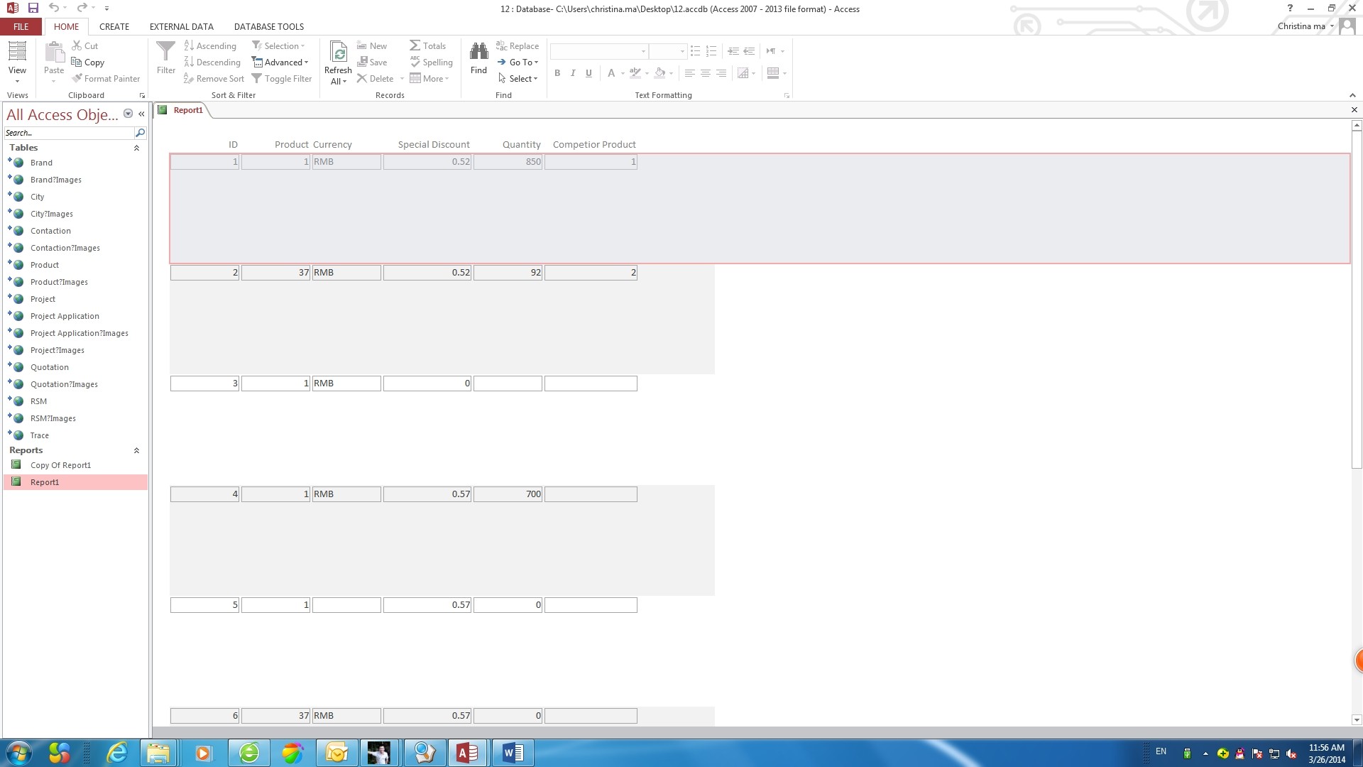
Task: Collapse the Reports group
Action: coord(136,450)
